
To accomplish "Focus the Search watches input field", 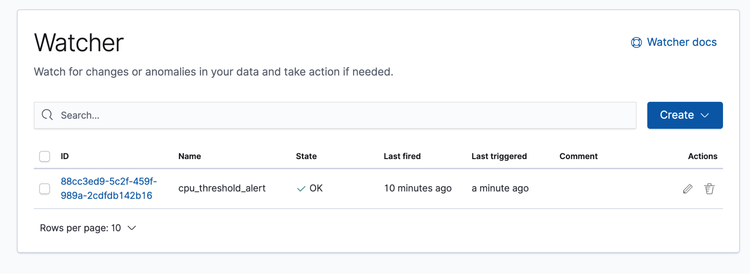I will point(338,115).
